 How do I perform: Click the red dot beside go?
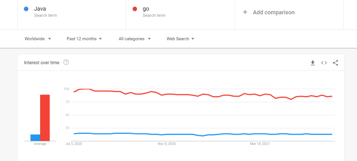(x=135, y=9)
